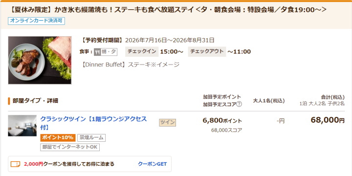The image size is (352, 176).
Task: Click the オンラインカード決済可 badge
Action: [36, 21]
